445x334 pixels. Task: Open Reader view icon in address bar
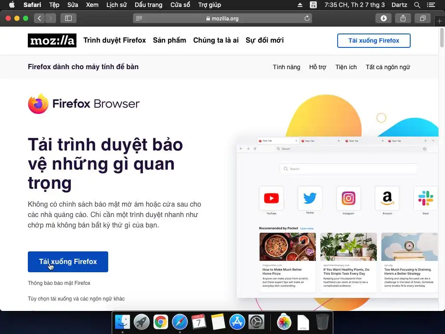click(x=139, y=18)
